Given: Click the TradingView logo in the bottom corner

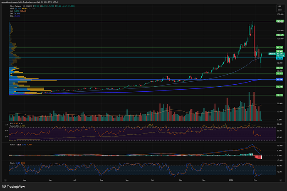Looking at the screenshot, I should pyautogui.click(x=12, y=186).
